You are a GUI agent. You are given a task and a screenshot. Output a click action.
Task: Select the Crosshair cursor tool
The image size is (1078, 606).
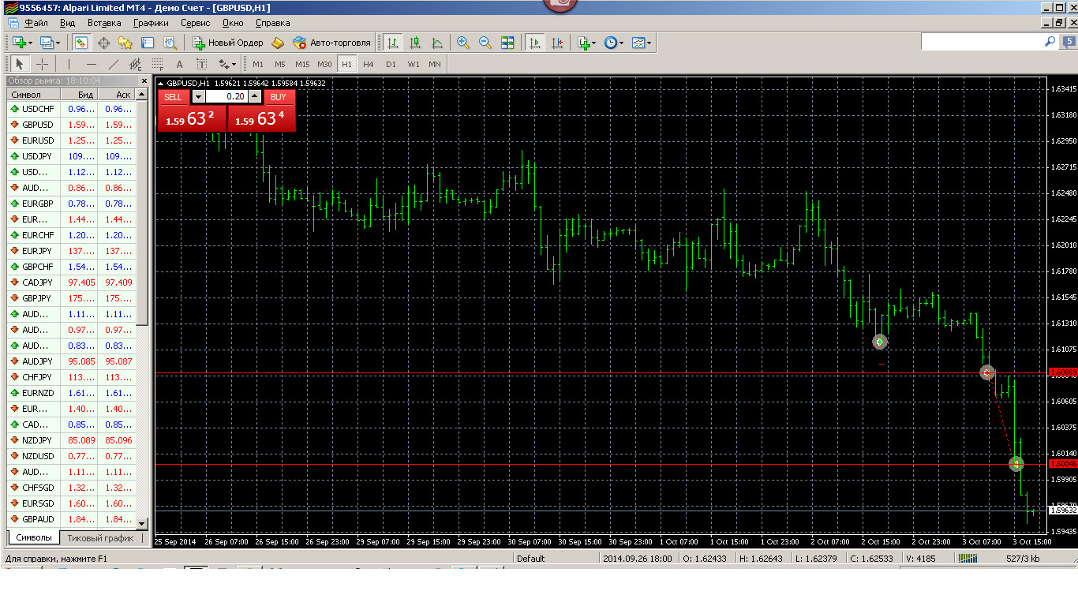tap(43, 64)
